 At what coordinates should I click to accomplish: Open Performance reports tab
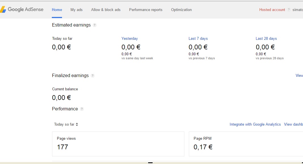pyautogui.click(x=146, y=10)
